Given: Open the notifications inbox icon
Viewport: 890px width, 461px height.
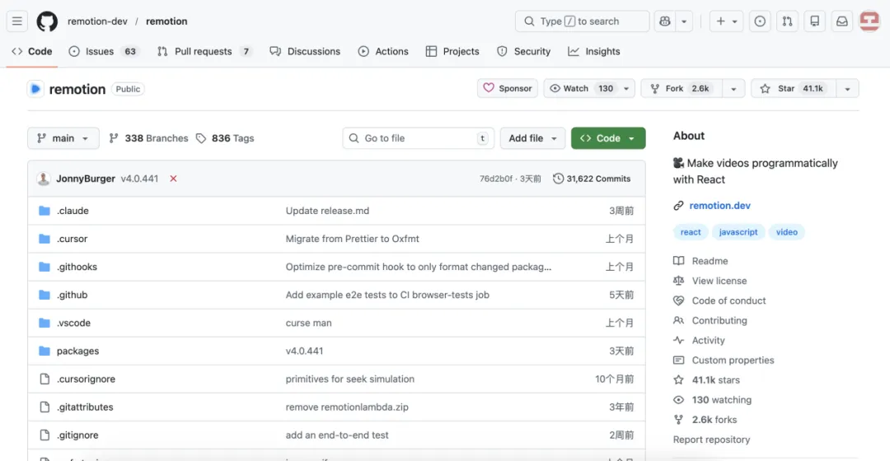Looking at the screenshot, I should pyautogui.click(x=841, y=21).
